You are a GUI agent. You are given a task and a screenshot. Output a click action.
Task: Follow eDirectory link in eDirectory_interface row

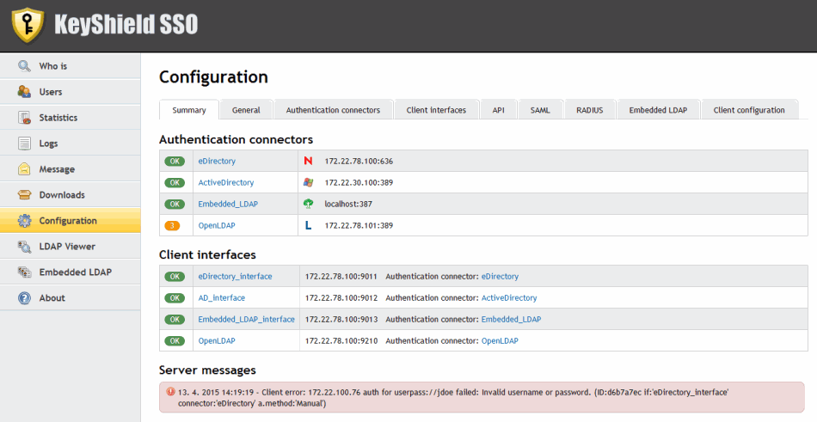(500, 277)
